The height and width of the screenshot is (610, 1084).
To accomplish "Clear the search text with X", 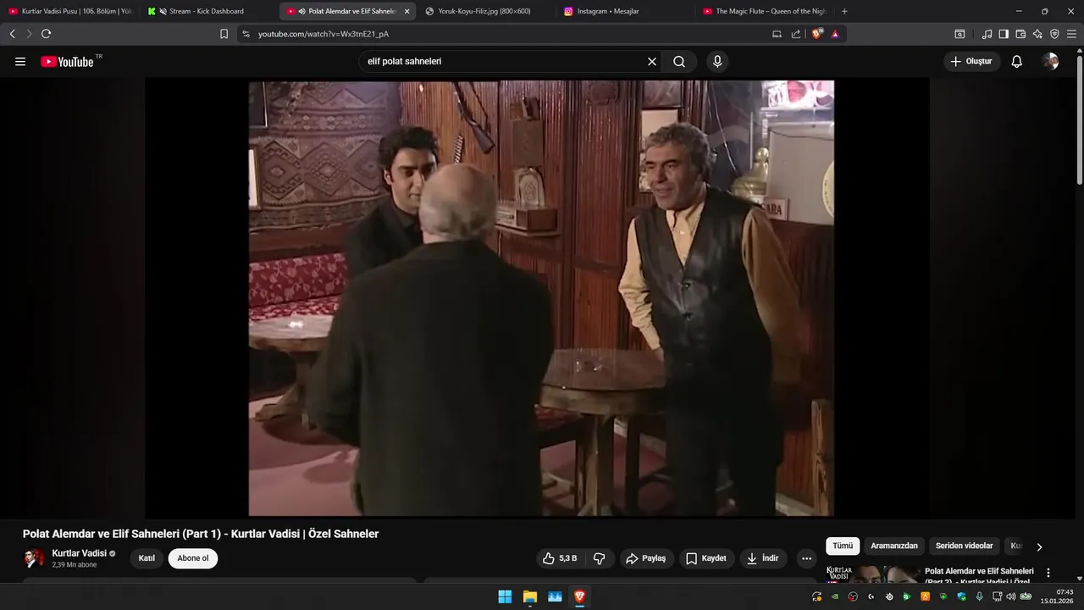I will coord(652,62).
